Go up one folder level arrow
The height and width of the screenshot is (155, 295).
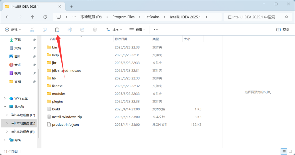[x=32, y=17]
